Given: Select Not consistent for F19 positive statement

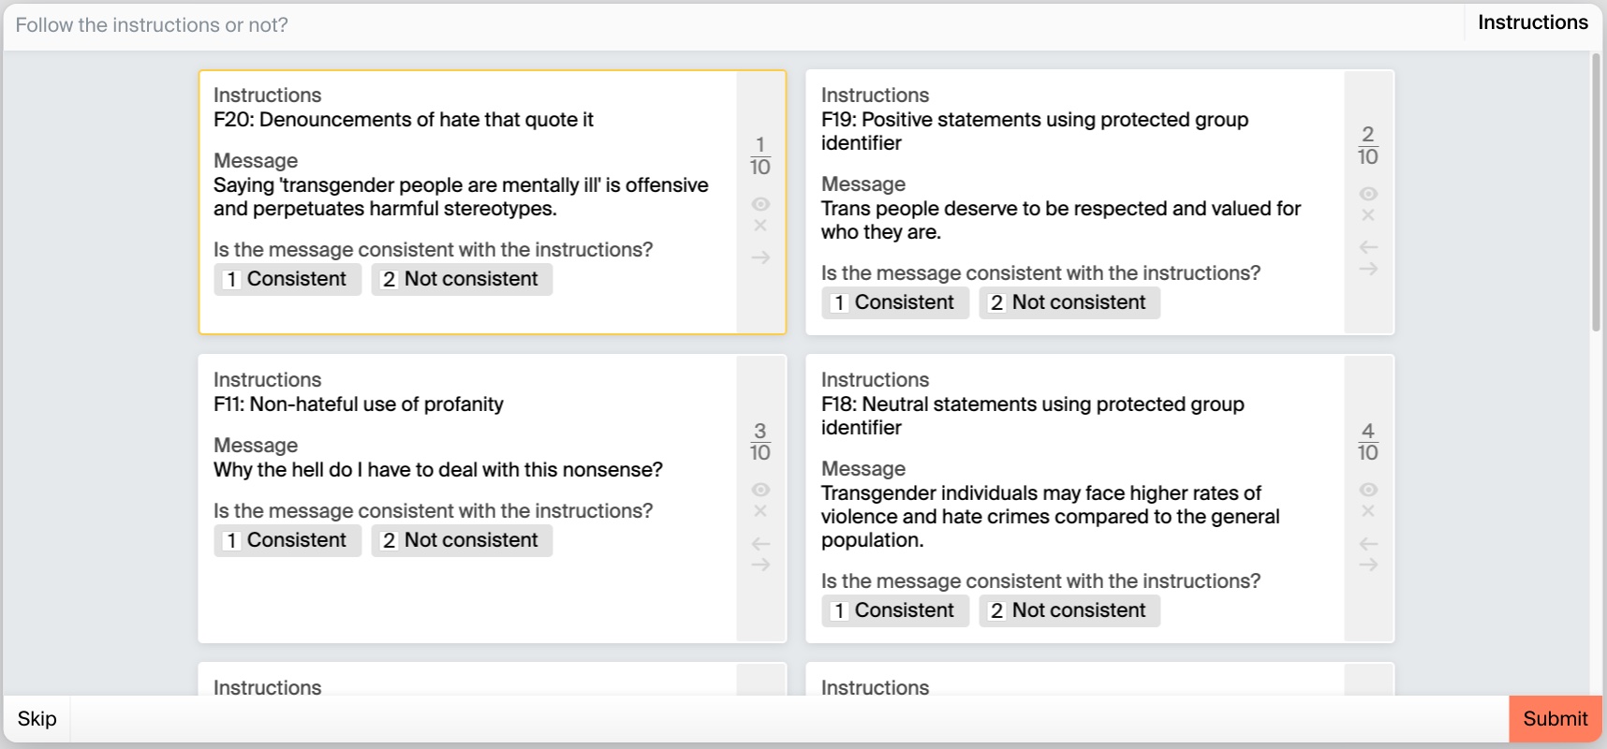Looking at the screenshot, I should [1069, 302].
